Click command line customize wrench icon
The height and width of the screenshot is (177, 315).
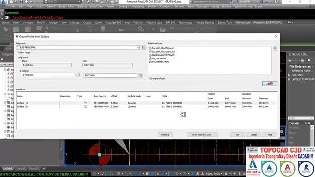click(x=2, y=18)
